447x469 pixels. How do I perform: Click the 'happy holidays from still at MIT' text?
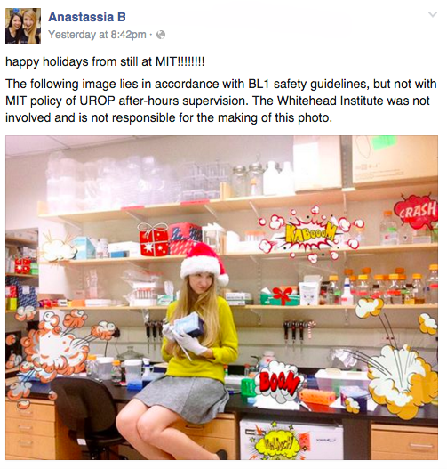105,62
